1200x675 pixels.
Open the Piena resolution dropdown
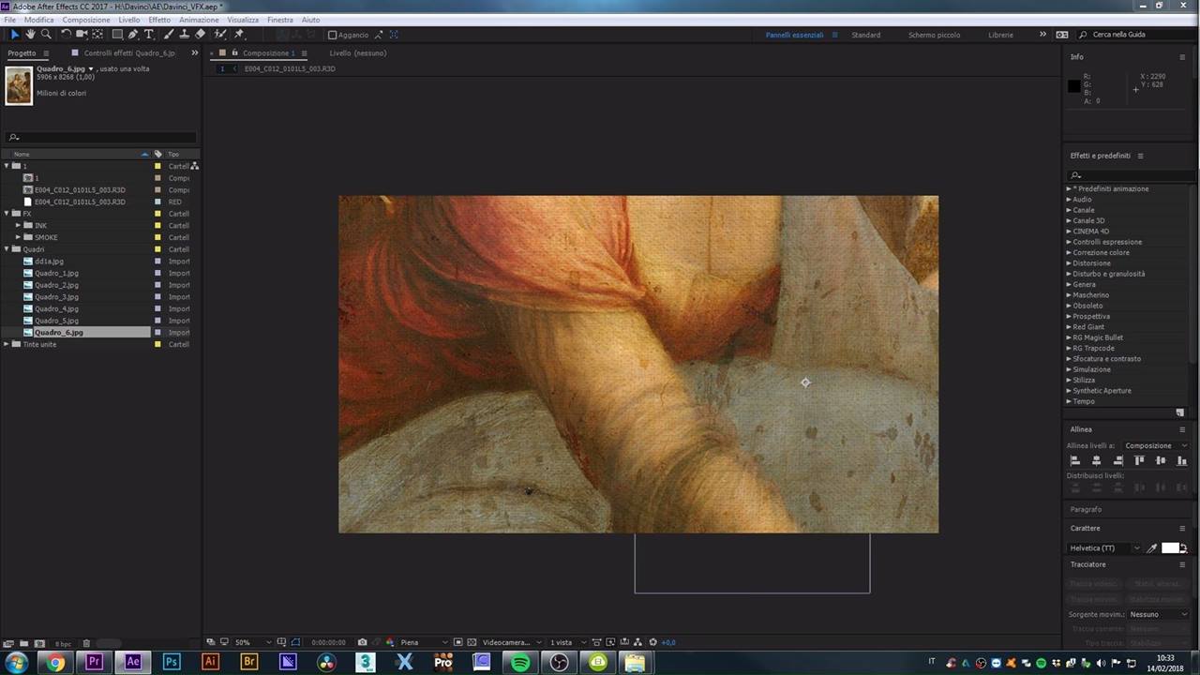tap(423, 642)
